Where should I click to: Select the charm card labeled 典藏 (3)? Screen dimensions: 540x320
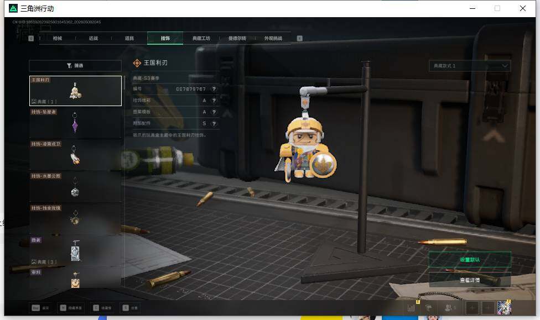75,251
